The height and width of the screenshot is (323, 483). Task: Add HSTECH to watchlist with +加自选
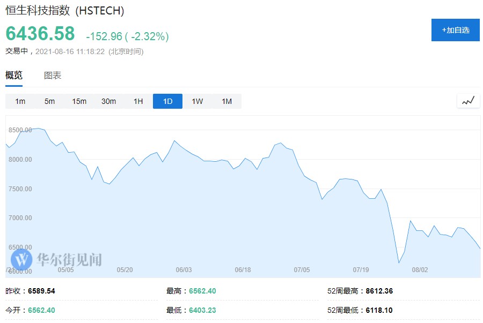point(455,30)
